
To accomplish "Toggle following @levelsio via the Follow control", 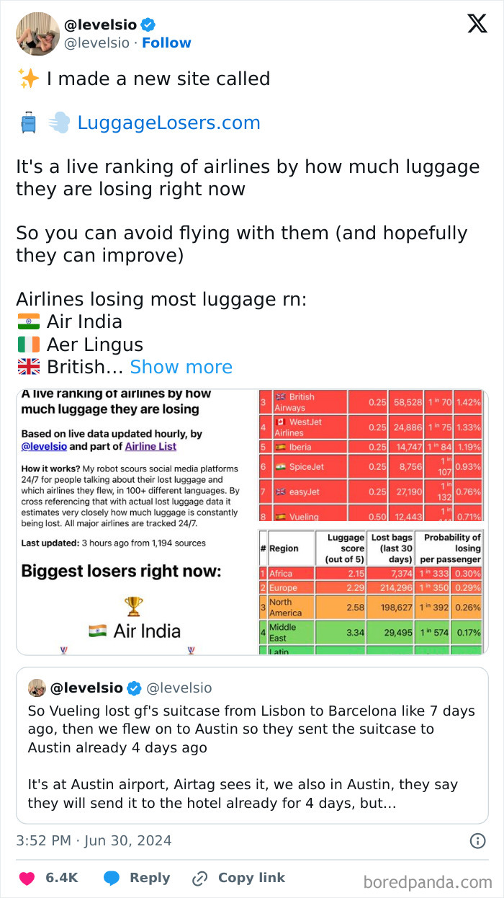I will [x=166, y=43].
